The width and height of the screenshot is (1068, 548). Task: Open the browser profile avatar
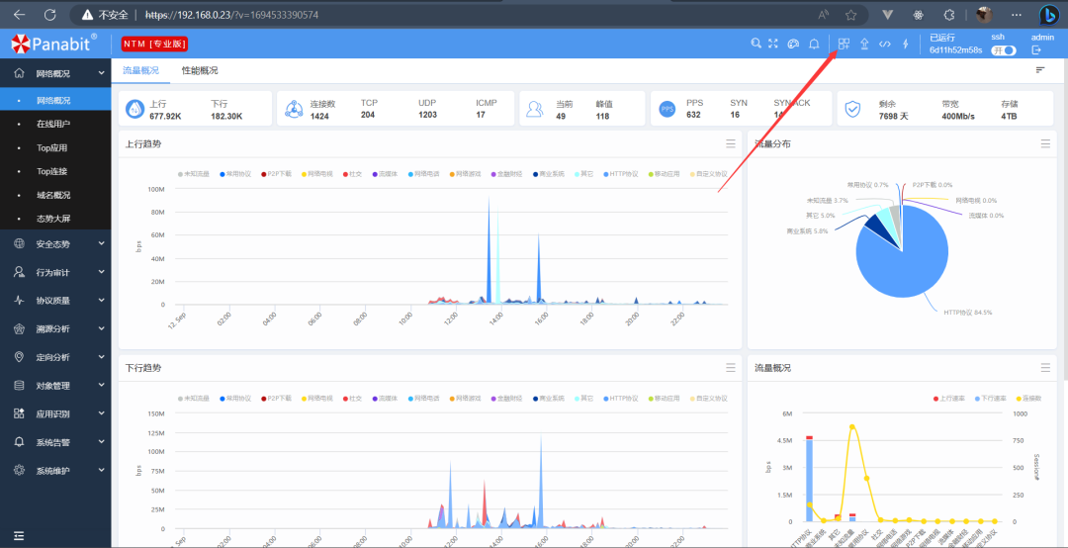tap(984, 14)
